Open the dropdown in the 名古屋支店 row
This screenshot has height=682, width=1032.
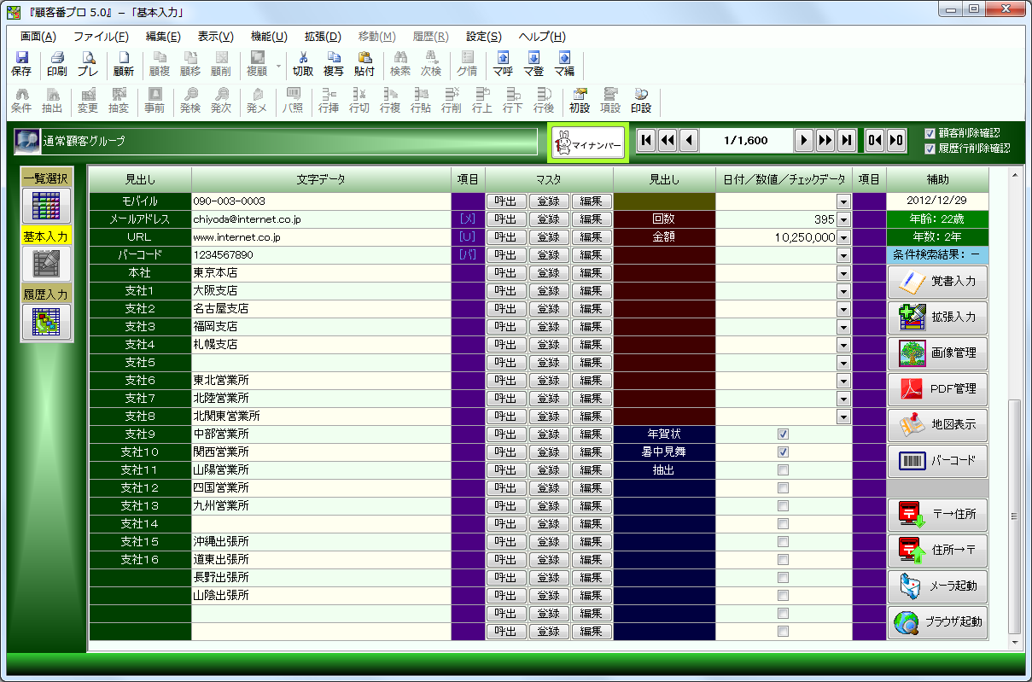[x=844, y=309]
